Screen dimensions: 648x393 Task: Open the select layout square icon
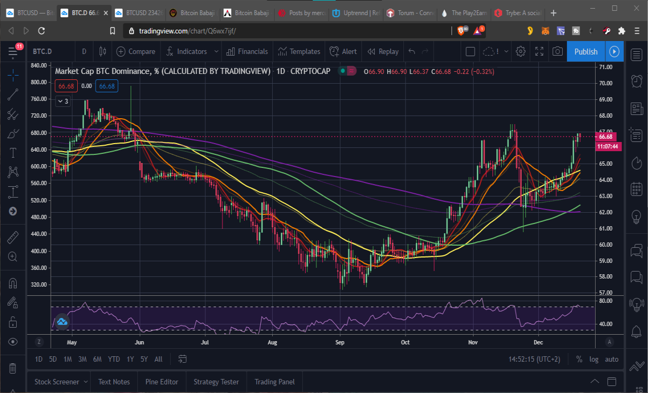(x=470, y=51)
